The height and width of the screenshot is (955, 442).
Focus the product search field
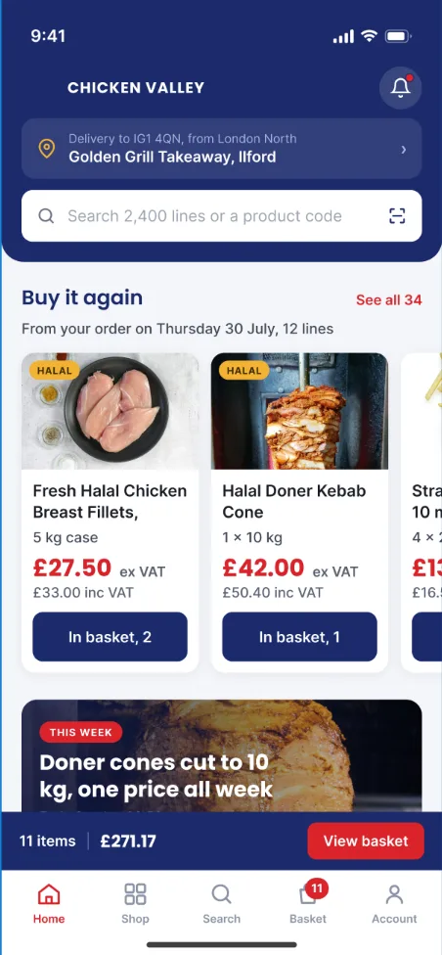[x=222, y=215]
